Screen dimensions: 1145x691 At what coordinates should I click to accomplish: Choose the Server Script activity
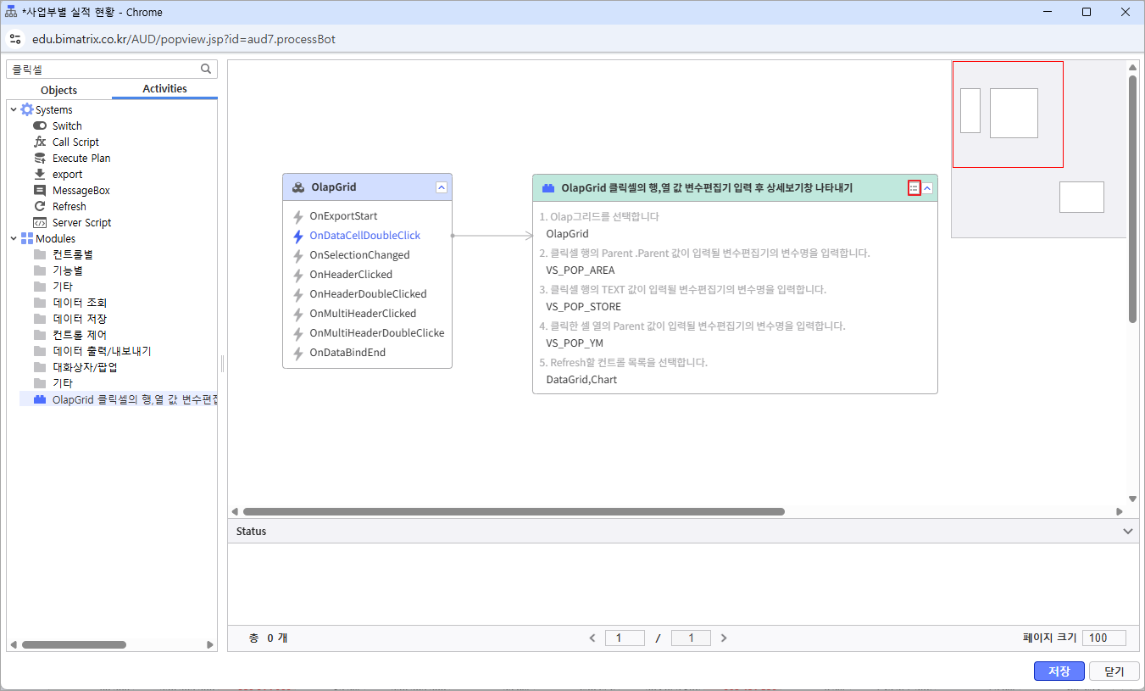81,223
